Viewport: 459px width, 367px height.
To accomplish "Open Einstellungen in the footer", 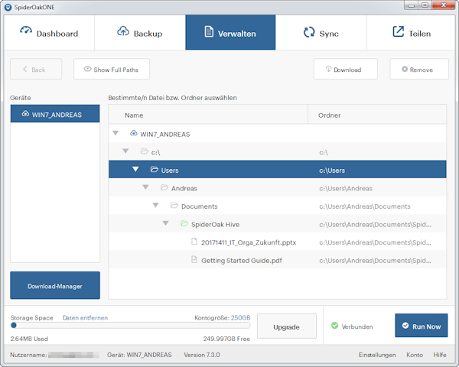I will click(377, 355).
